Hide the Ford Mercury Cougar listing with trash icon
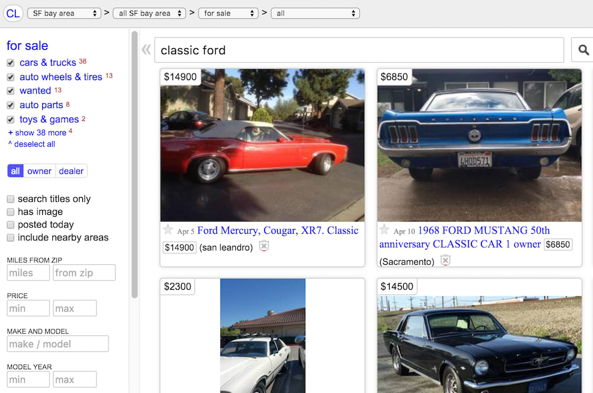 (264, 246)
